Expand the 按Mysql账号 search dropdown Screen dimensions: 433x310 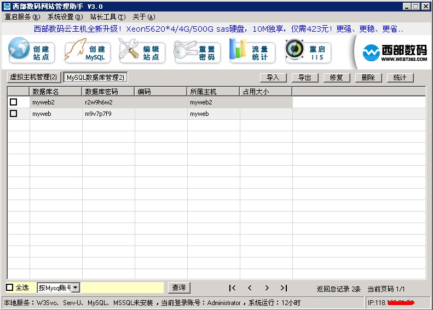pyautogui.click(x=76, y=288)
